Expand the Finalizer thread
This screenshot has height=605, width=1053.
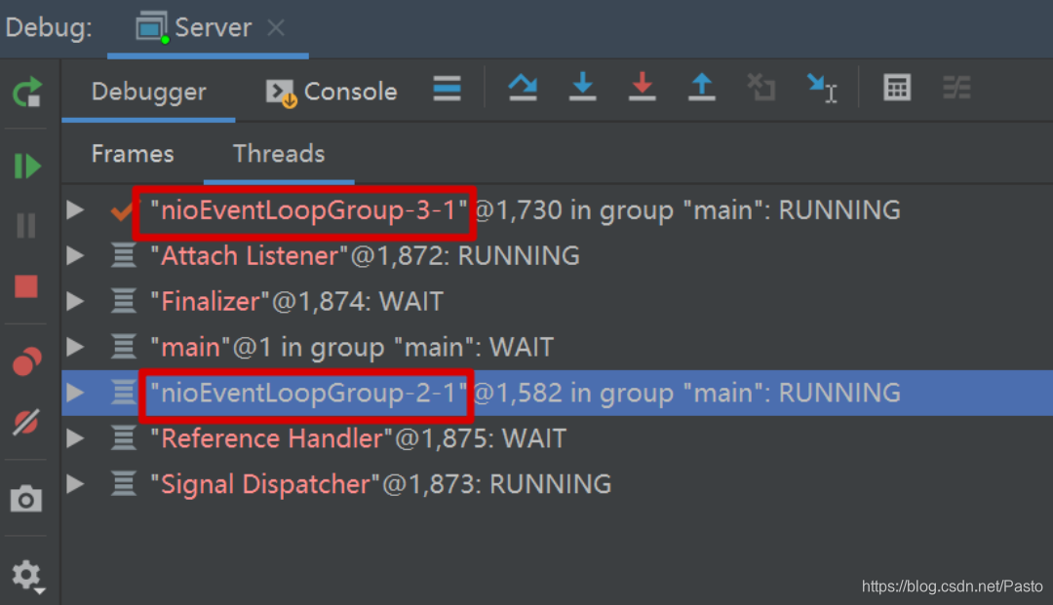click(75, 301)
